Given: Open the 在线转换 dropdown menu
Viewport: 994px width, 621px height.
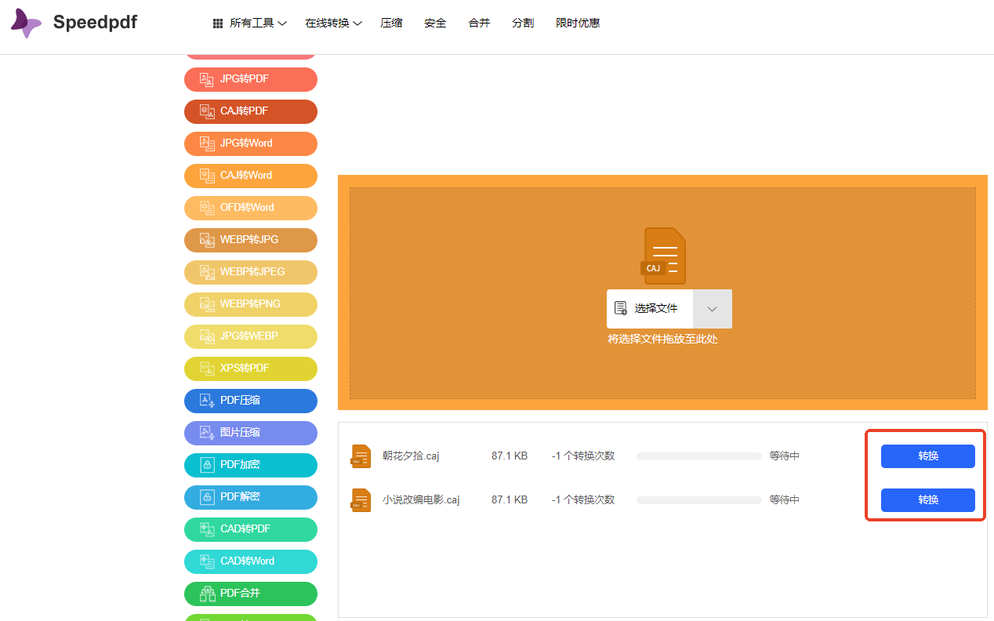Looking at the screenshot, I should [332, 23].
